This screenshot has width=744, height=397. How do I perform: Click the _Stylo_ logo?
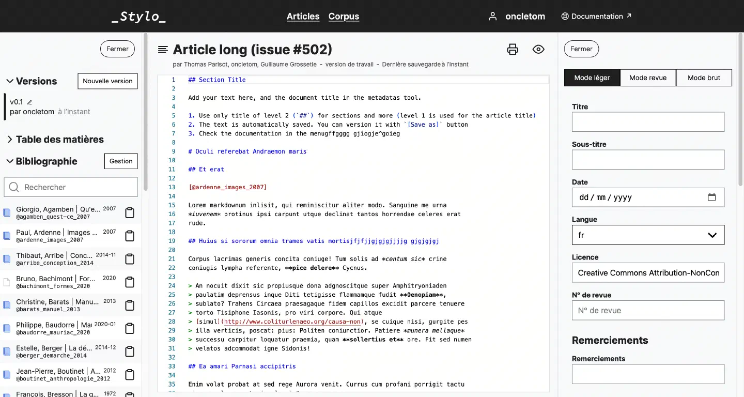click(x=138, y=17)
